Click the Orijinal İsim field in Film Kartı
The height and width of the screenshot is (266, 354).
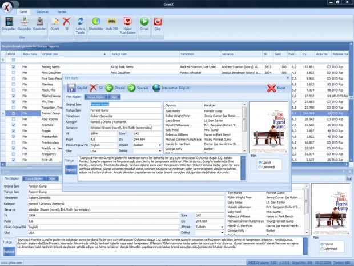pyautogui.click(x=126, y=104)
